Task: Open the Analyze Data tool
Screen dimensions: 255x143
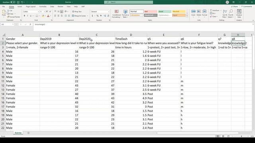Action: tap(239, 14)
